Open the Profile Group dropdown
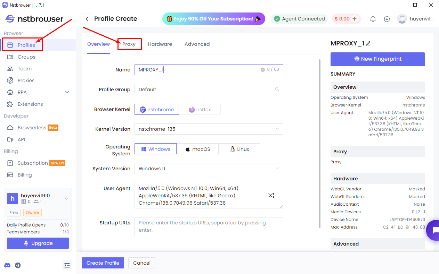439x274 pixels. coord(209,89)
